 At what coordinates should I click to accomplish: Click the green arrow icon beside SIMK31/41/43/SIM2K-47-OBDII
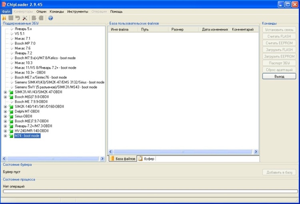coord(11,92)
